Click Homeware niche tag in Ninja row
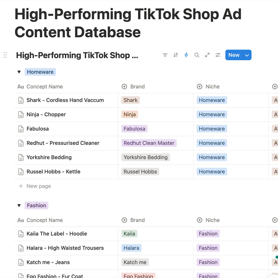 coord(212,115)
